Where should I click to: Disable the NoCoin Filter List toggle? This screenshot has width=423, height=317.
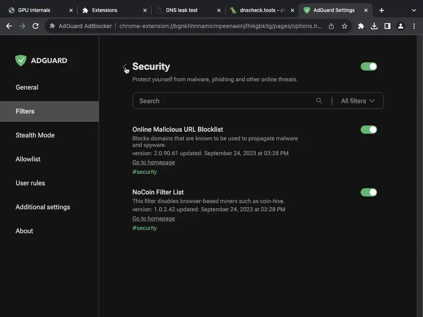tap(368, 192)
